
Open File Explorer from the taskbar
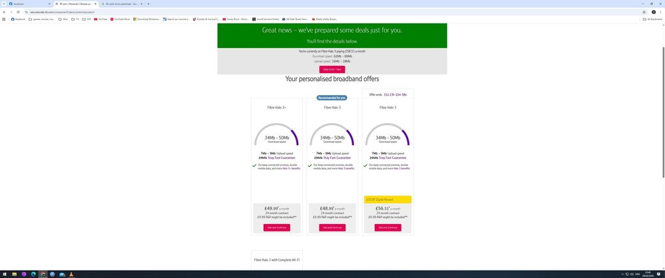pyautogui.click(x=15, y=274)
